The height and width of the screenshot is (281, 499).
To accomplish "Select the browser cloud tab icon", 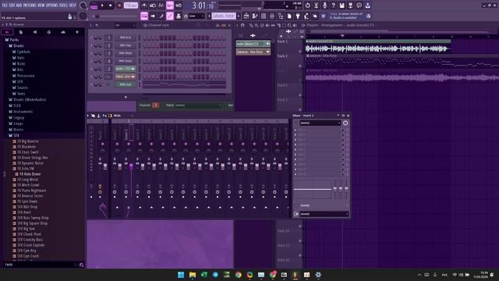I will [62, 32].
